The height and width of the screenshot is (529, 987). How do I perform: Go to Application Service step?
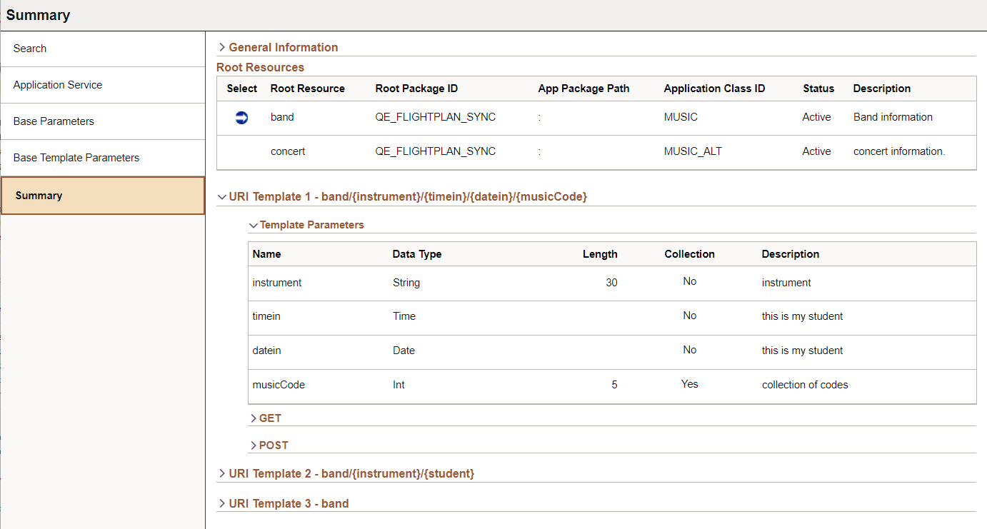point(103,85)
